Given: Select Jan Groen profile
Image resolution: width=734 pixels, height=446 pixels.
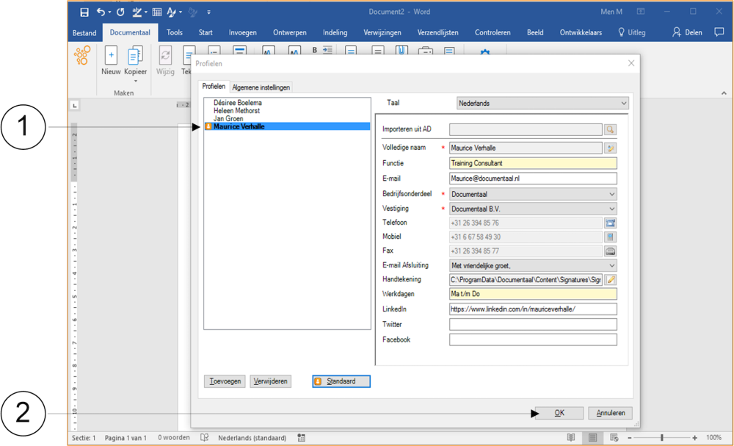Looking at the screenshot, I should point(228,118).
